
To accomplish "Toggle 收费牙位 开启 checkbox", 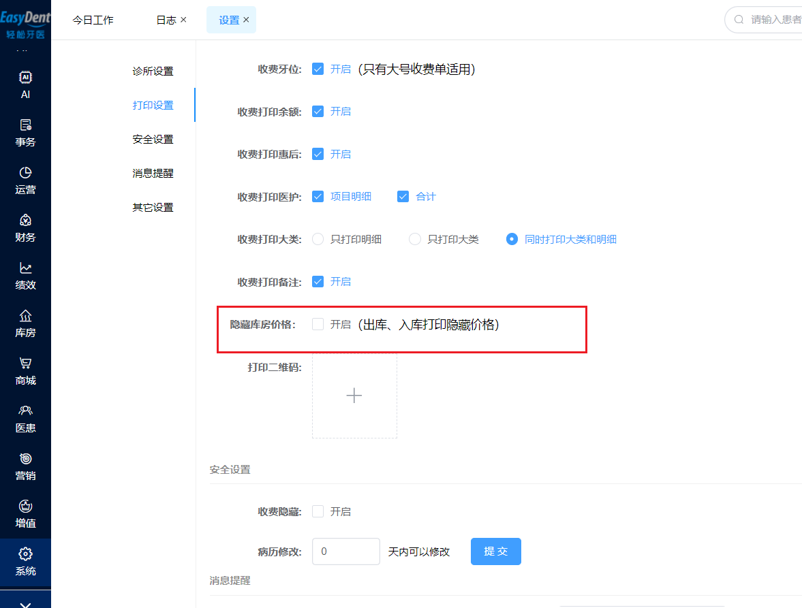I will coord(318,69).
